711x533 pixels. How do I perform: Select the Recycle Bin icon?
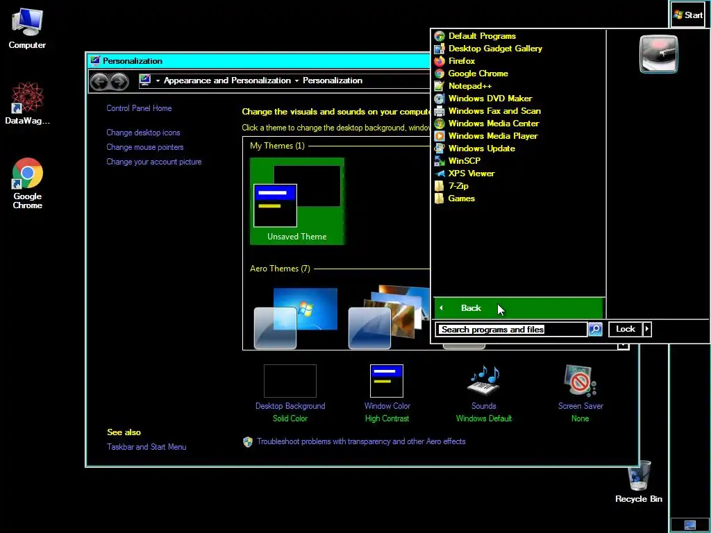coord(639,482)
